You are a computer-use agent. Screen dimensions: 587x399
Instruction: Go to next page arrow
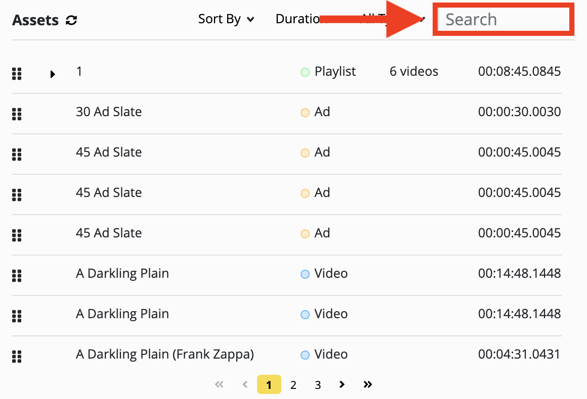pyautogui.click(x=342, y=384)
